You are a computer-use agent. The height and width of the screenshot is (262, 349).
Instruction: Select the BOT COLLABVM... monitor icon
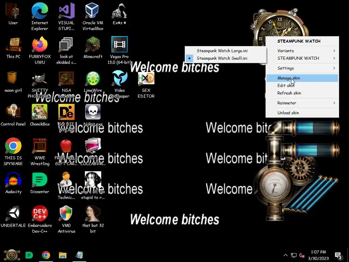pyautogui.click(x=93, y=152)
